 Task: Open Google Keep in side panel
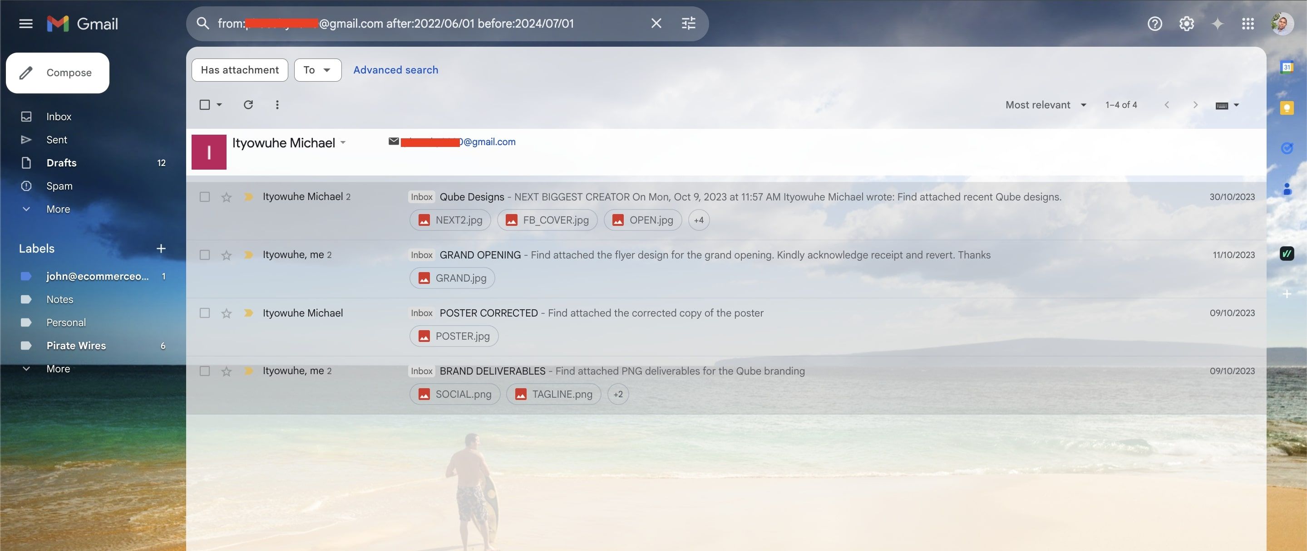[x=1286, y=108]
